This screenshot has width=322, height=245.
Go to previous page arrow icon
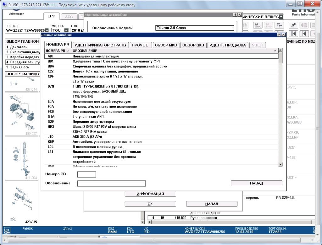point(304,34)
